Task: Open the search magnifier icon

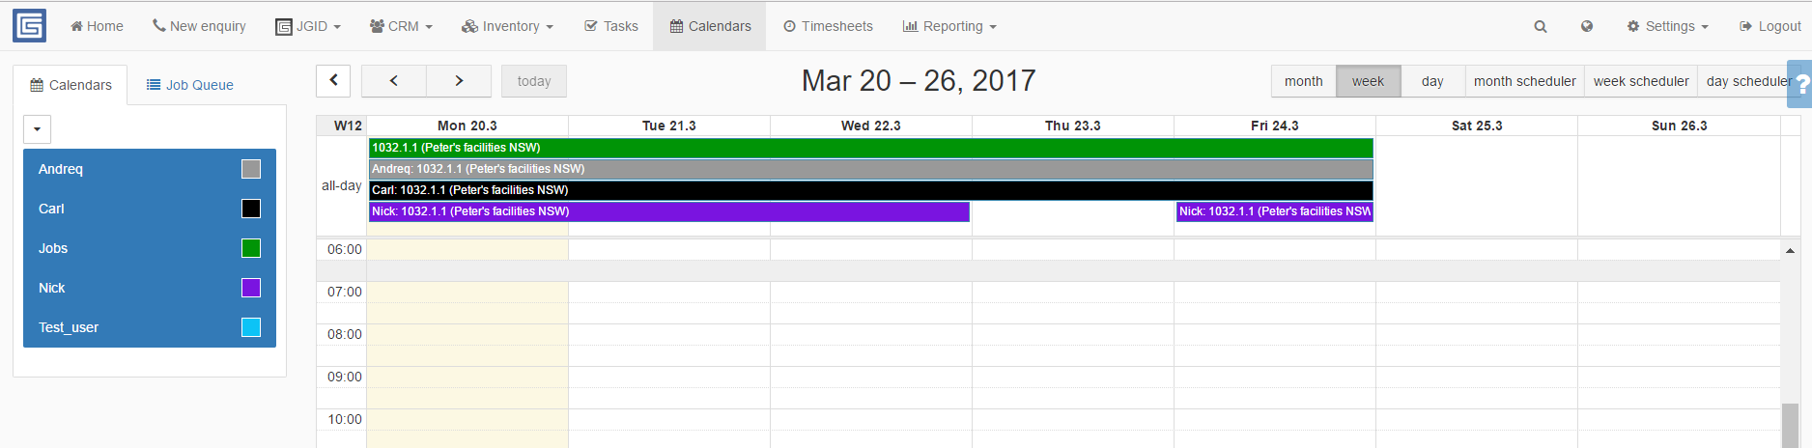Action: point(1541,26)
